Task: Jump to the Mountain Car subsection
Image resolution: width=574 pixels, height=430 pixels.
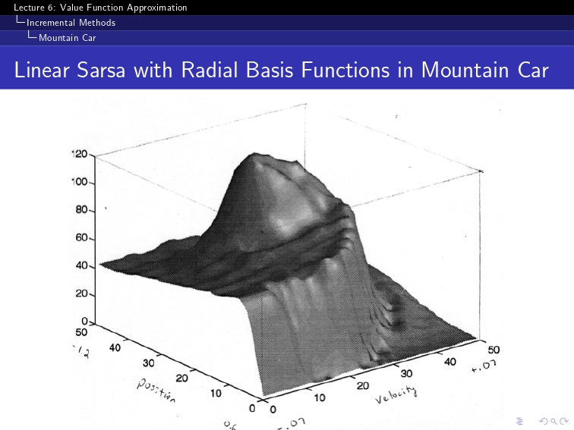Action: [x=68, y=38]
